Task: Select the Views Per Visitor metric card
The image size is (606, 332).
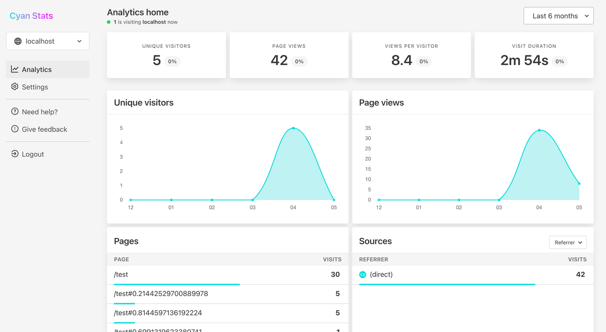Action: click(411, 55)
